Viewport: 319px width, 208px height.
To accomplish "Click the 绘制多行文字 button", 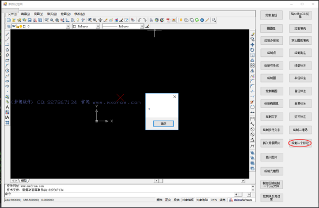I will click(272, 130).
